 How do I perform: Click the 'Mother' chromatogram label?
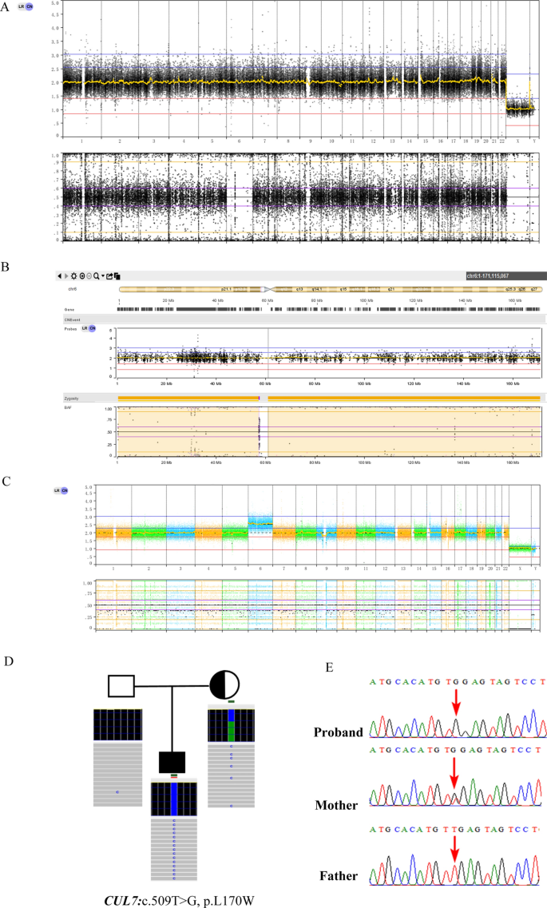coord(336,805)
